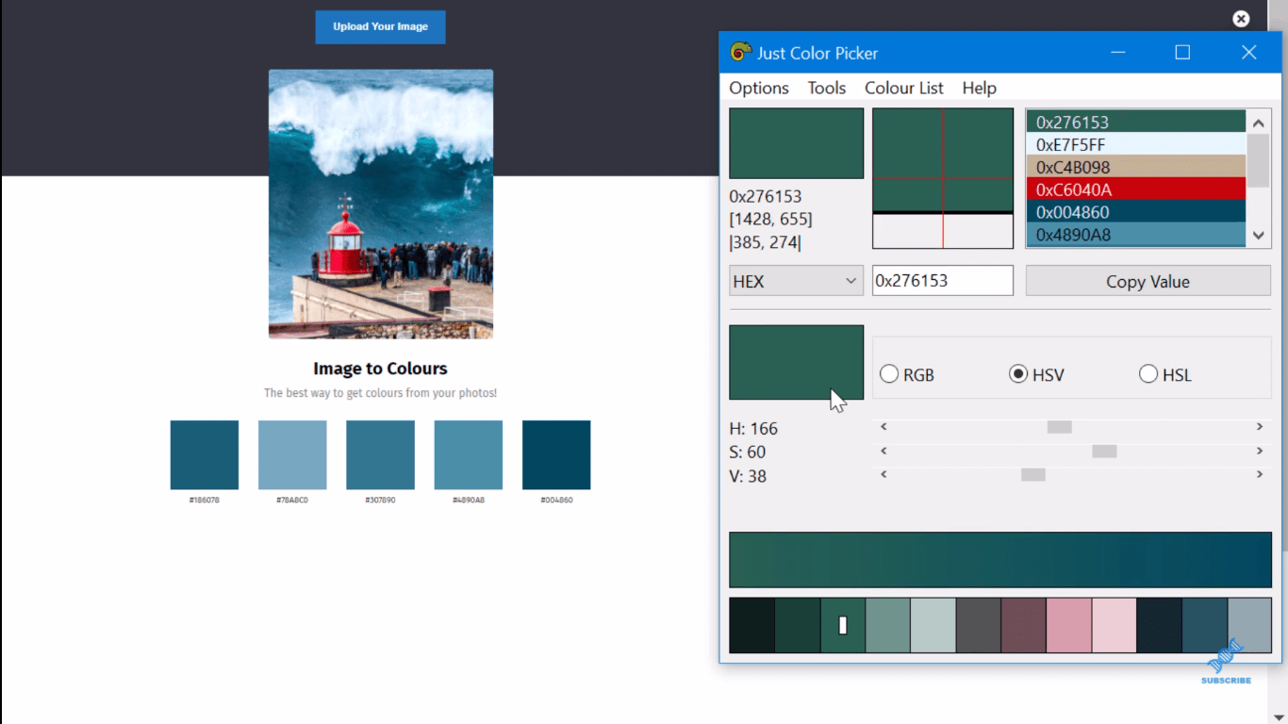Click the H slider left arrow
Image resolution: width=1288 pixels, height=724 pixels.
pos(883,427)
